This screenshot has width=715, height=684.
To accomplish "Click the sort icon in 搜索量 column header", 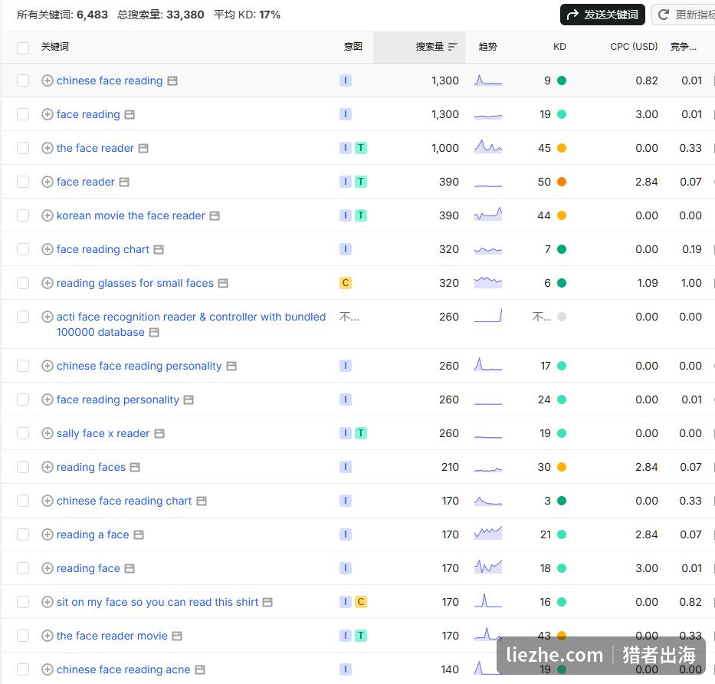I will [452, 47].
